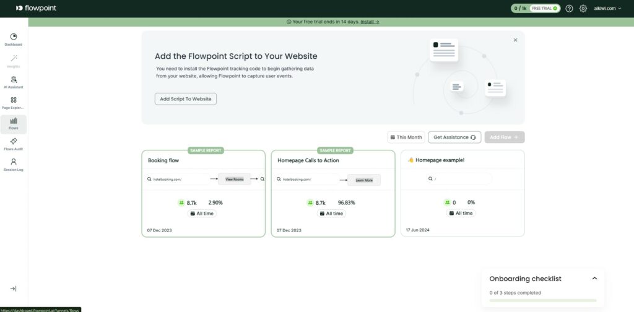Open the This Month date filter
634x312 pixels.
click(406, 137)
